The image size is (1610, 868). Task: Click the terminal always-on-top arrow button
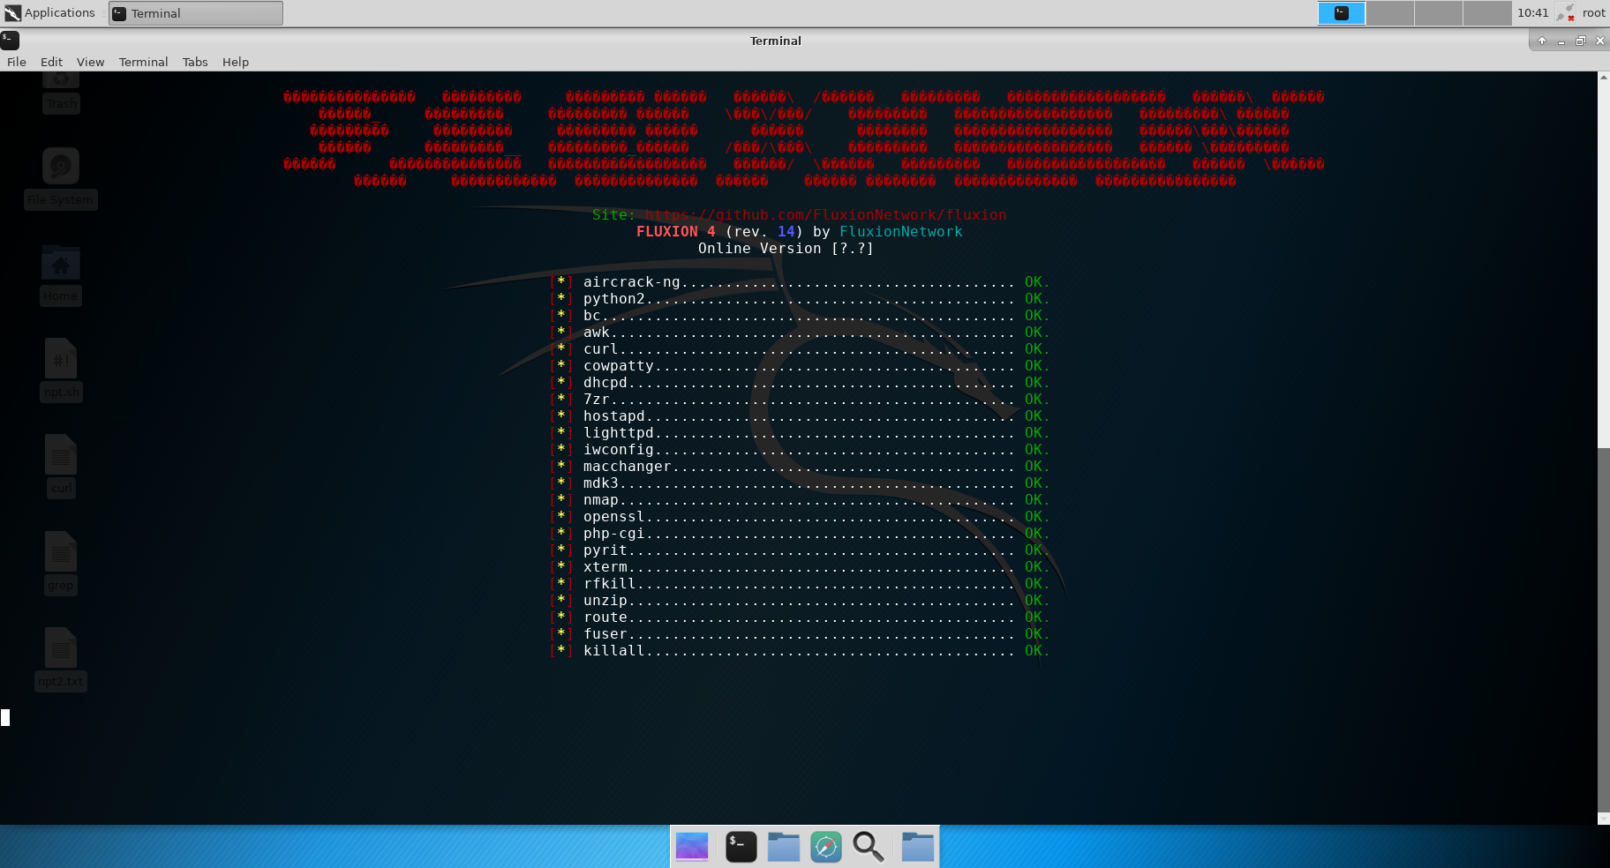click(x=1541, y=41)
